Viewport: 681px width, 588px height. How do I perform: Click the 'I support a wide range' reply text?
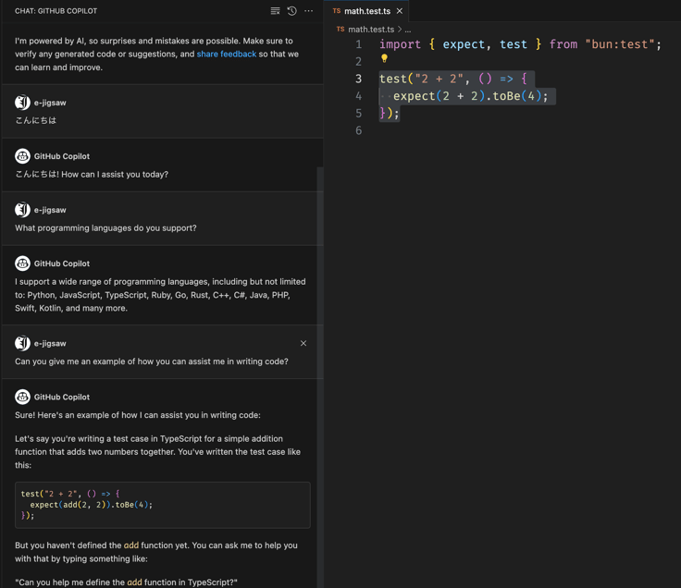coord(160,295)
